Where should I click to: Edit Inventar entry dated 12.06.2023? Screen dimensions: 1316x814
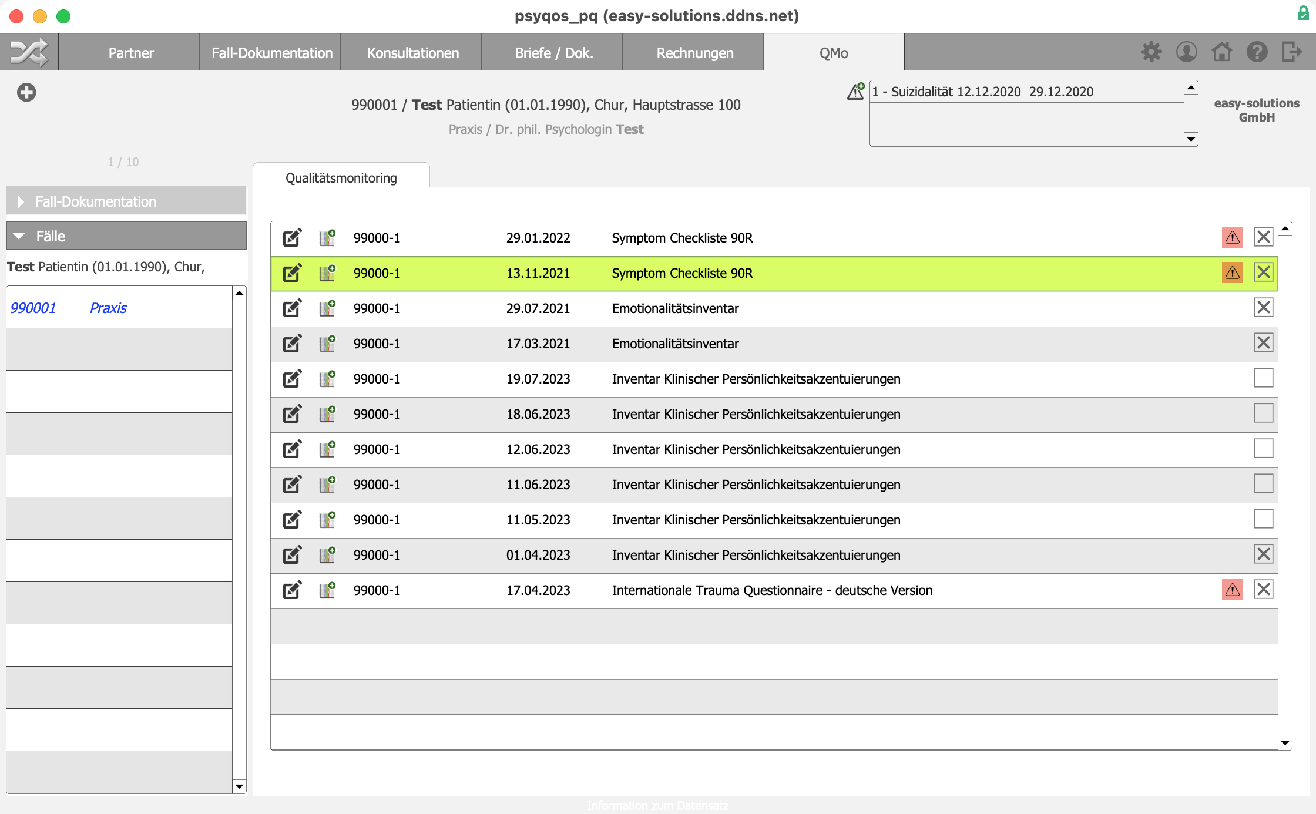(x=292, y=449)
